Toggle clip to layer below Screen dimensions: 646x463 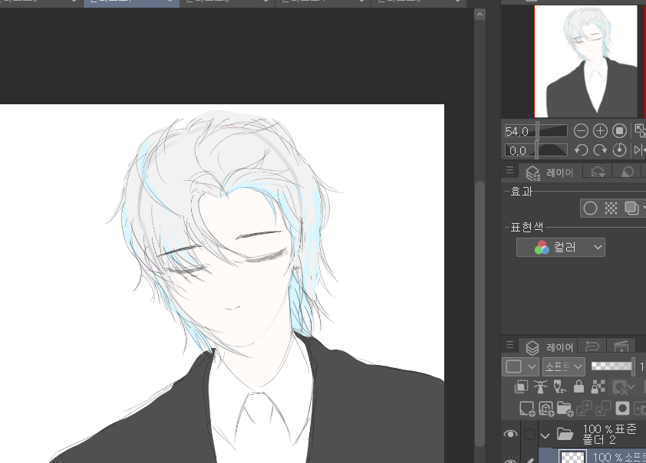click(521, 387)
